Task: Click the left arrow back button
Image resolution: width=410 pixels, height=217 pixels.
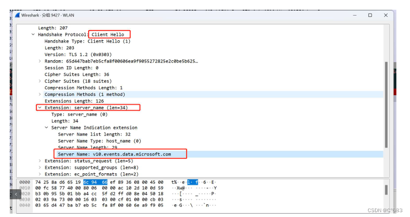Action: pyautogui.click(x=16, y=194)
